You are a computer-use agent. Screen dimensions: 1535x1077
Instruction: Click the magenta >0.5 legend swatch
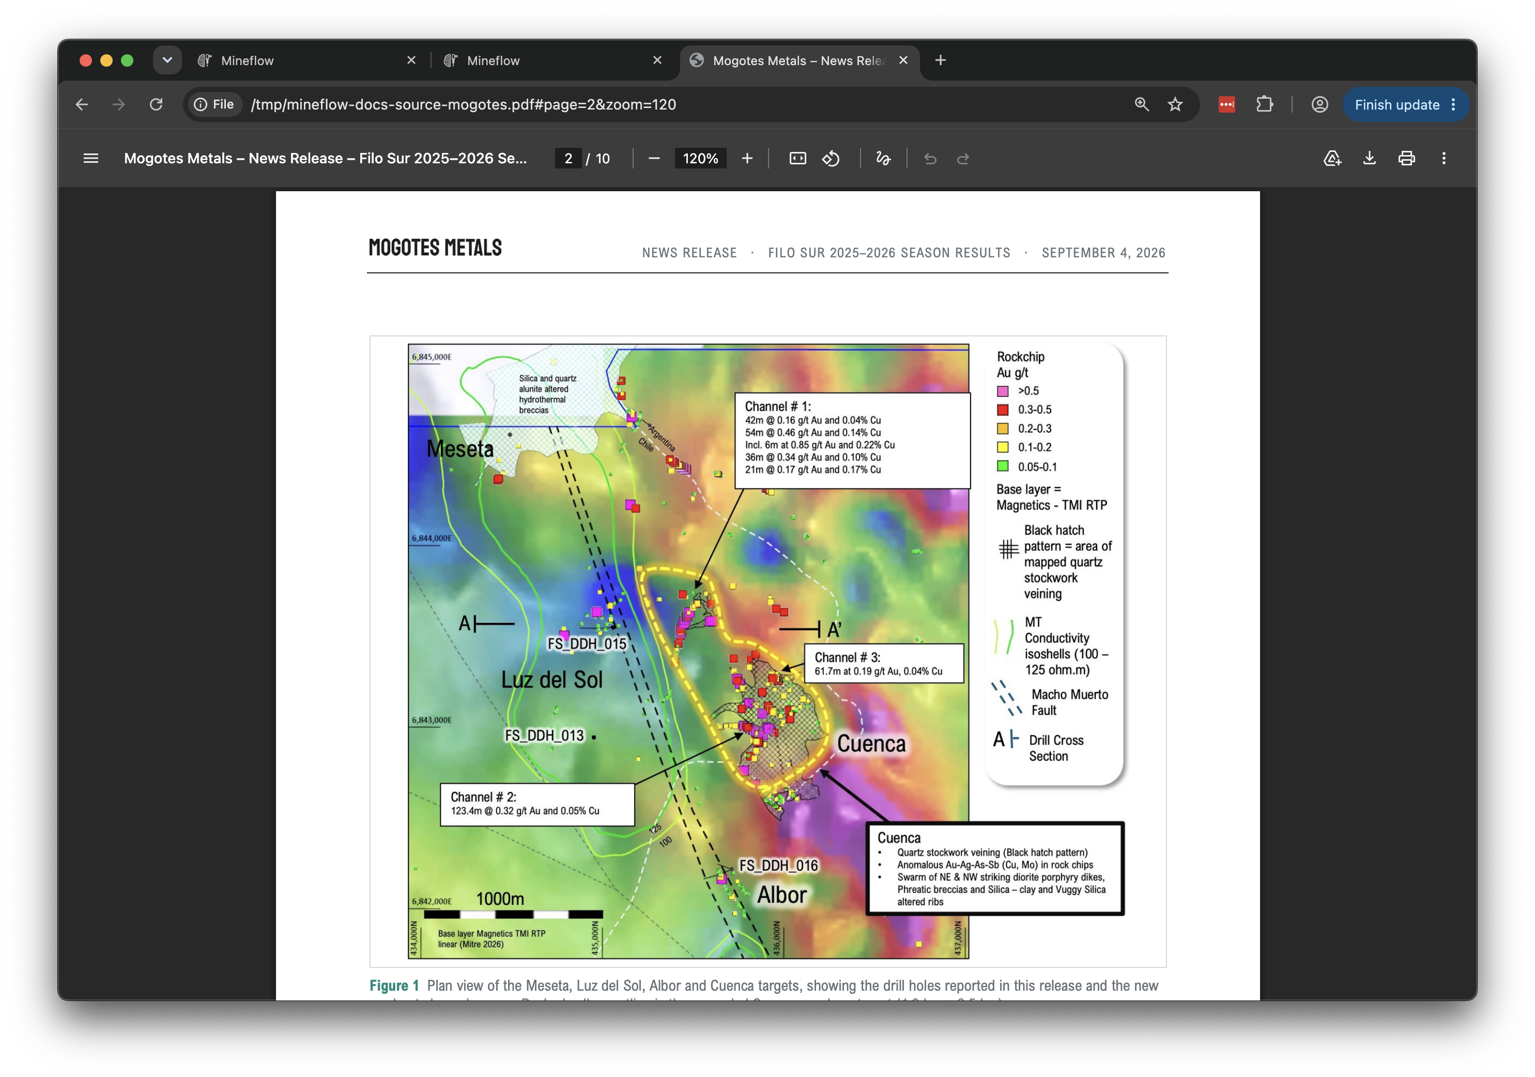click(1002, 391)
